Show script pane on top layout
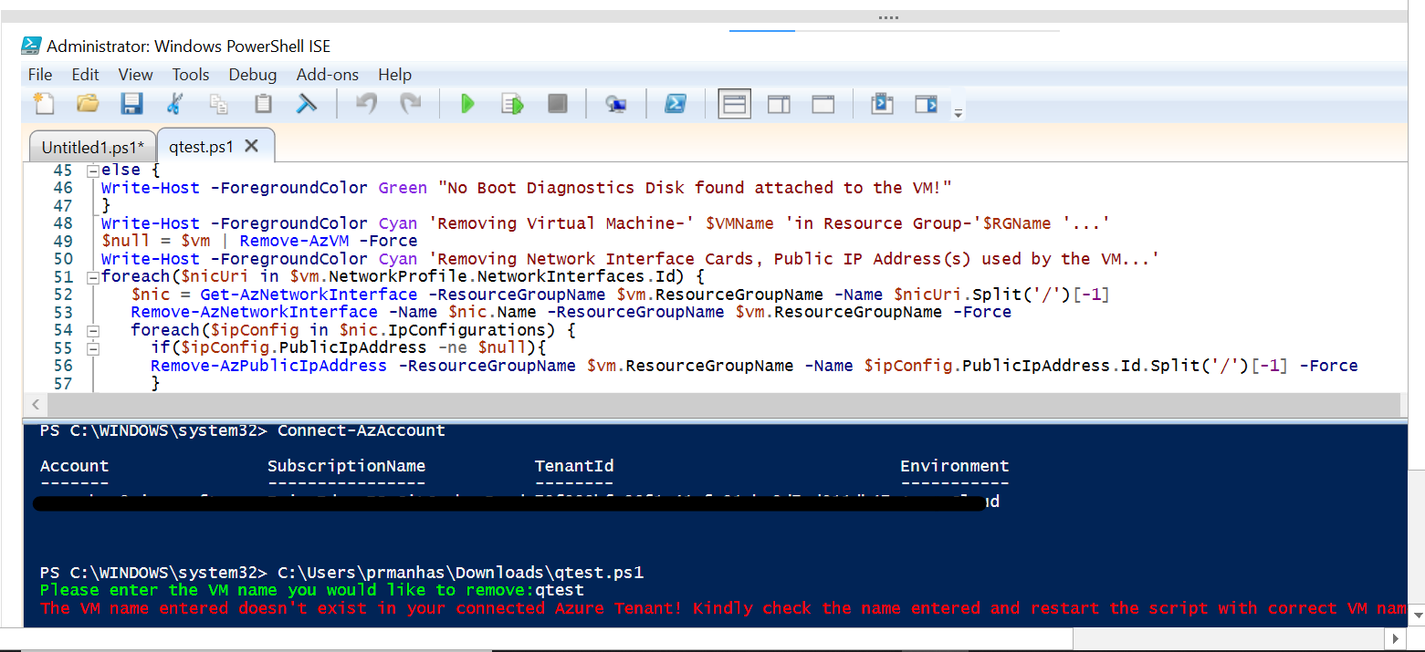The image size is (1425, 652). (735, 104)
